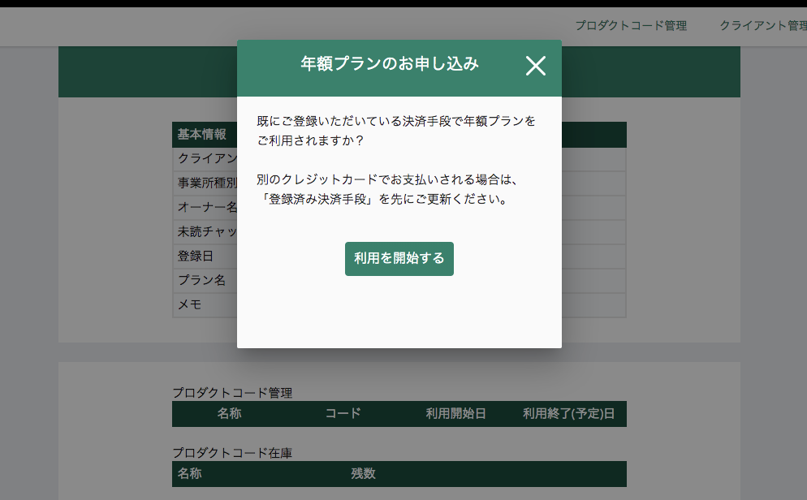
Task: Click the コード column header
Action: point(343,414)
